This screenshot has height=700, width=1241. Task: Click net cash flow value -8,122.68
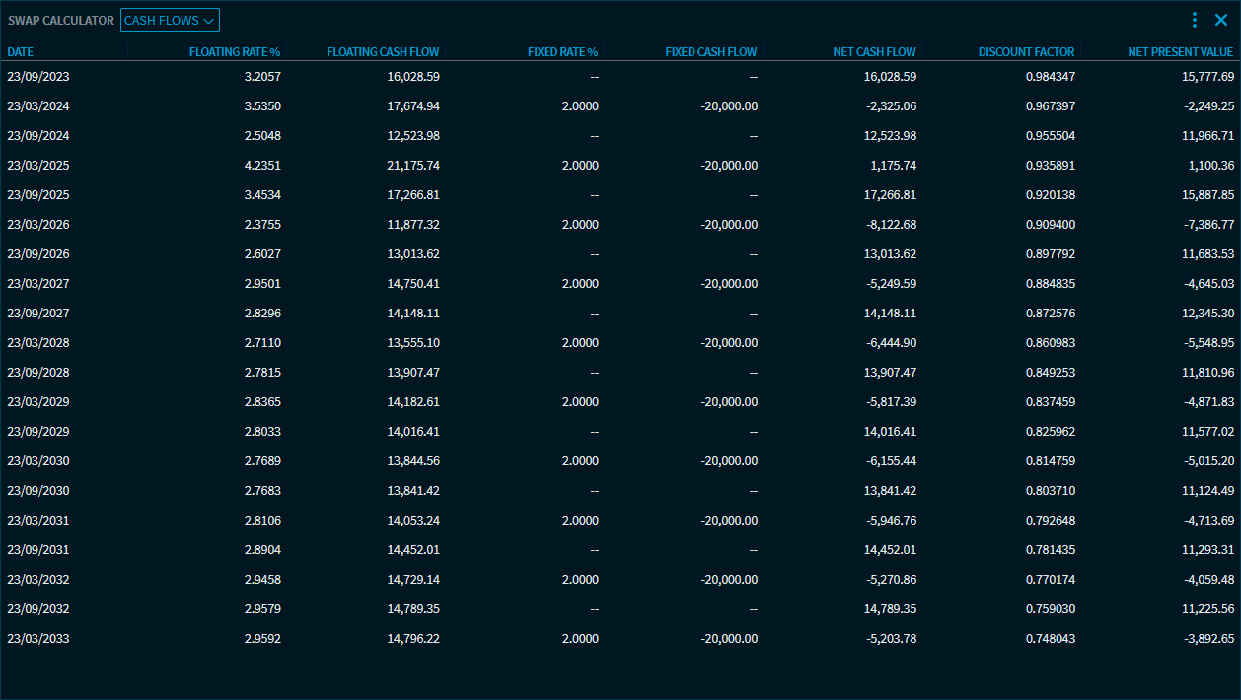coord(889,224)
